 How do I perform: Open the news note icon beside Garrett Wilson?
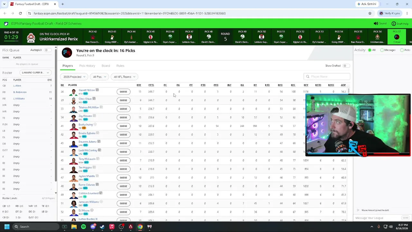point(97,90)
